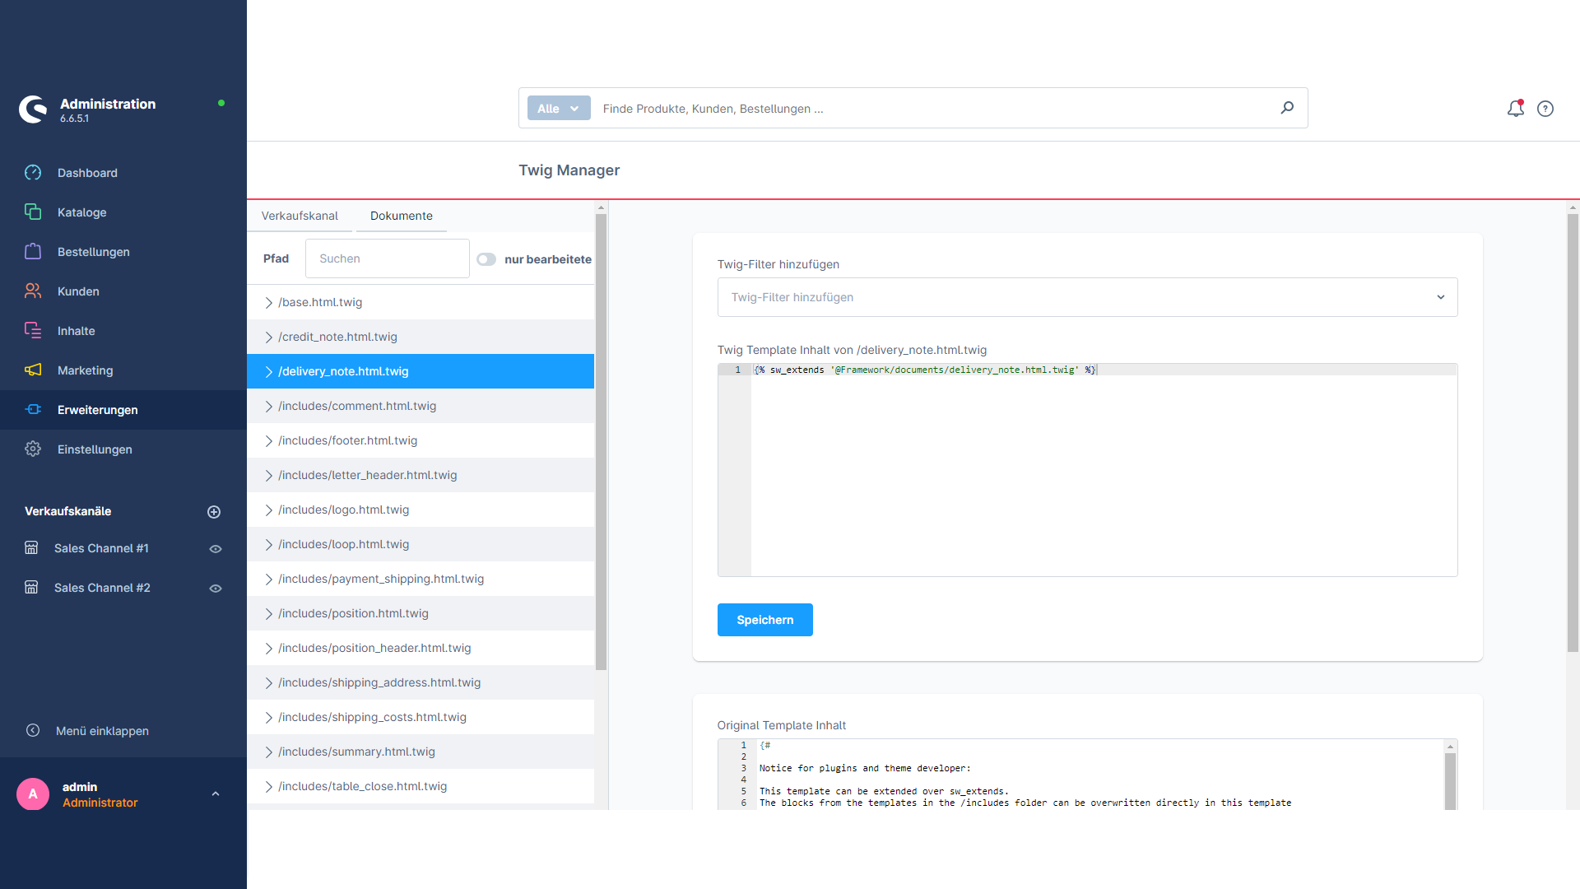1580x889 pixels.
Task: Open the Kataloge menu item
Action: point(123,212)
